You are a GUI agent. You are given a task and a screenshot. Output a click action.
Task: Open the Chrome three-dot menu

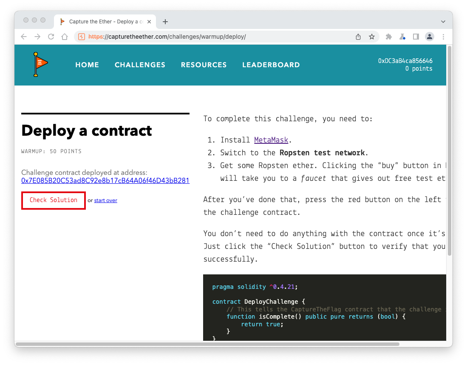(x=443, y=37)
